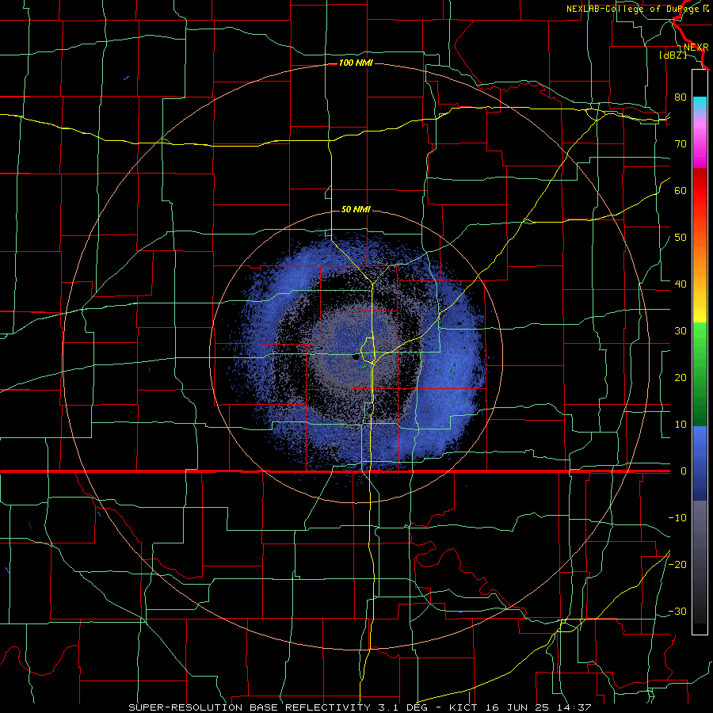Viewport: 713px width, 713px height.
Task: Click the -10 value on the dBZ scale
Action: click(677, 518)
